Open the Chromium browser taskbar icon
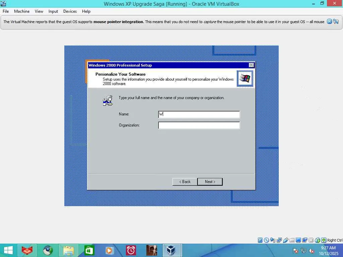The image size is (343, 257). (48, 250)
